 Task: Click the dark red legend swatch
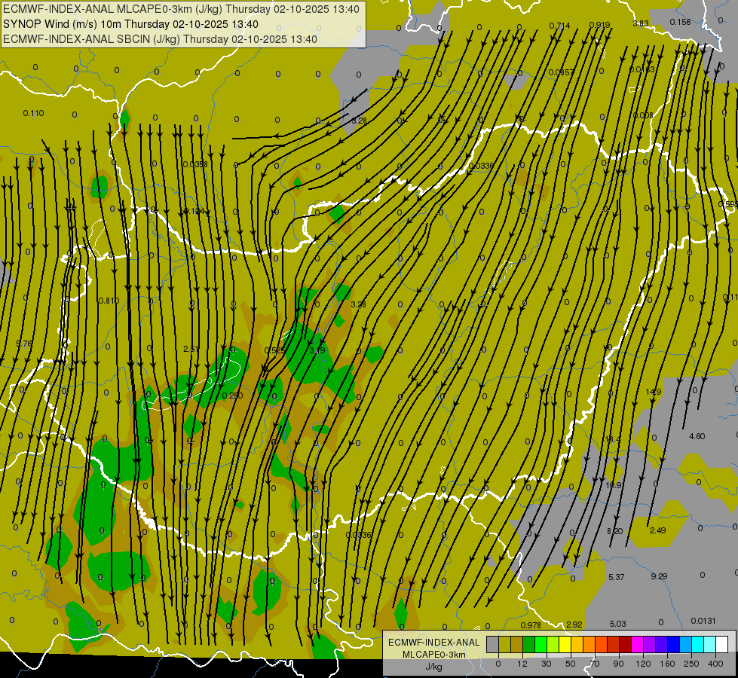pos(626,644)
